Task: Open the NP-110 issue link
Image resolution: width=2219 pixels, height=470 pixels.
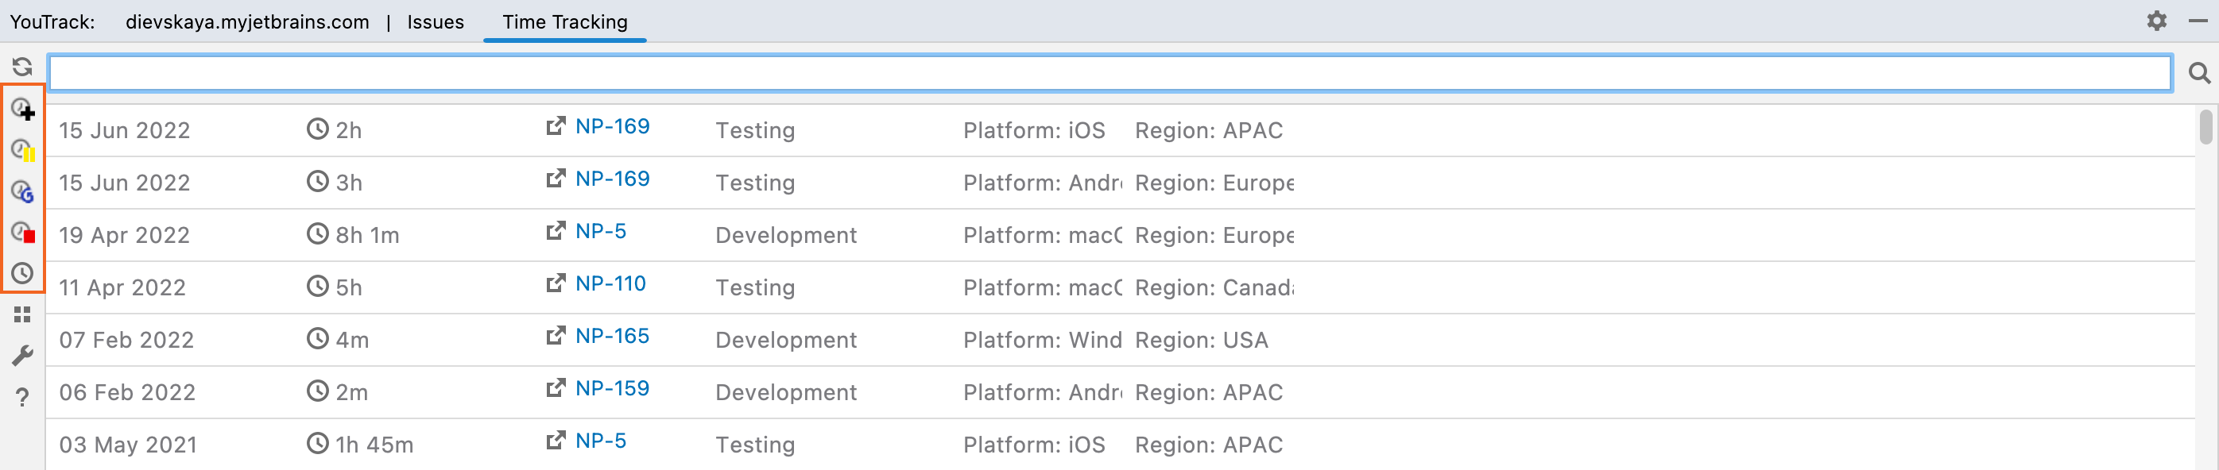Action: tap(610, 284)
